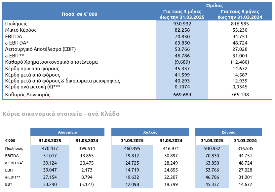
Task: Select Copper sales value 460.495
Action: click(132, 149)
